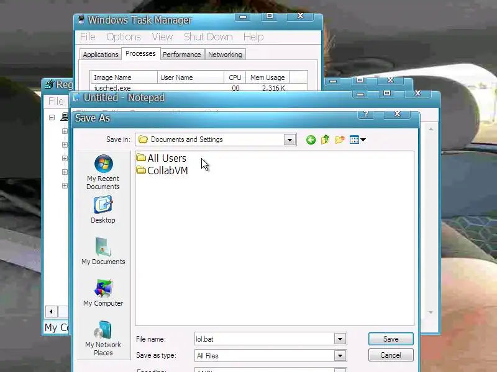Click the Save As help question button
The width and height of the screenshot is (497, 372).
[x=366, y=114]
